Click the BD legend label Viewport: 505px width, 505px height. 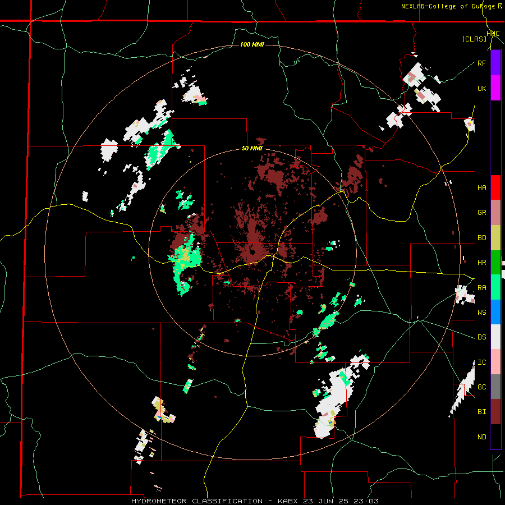(x=481, y=238)
